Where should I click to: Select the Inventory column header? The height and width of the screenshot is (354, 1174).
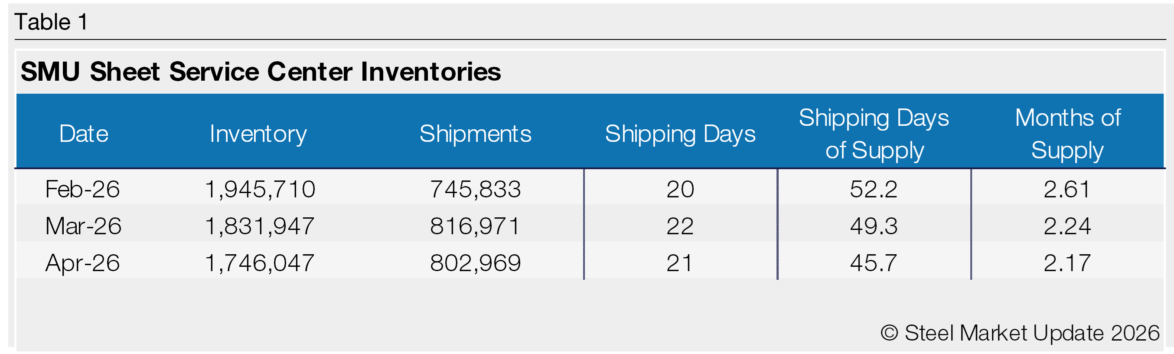pos(258,134)
